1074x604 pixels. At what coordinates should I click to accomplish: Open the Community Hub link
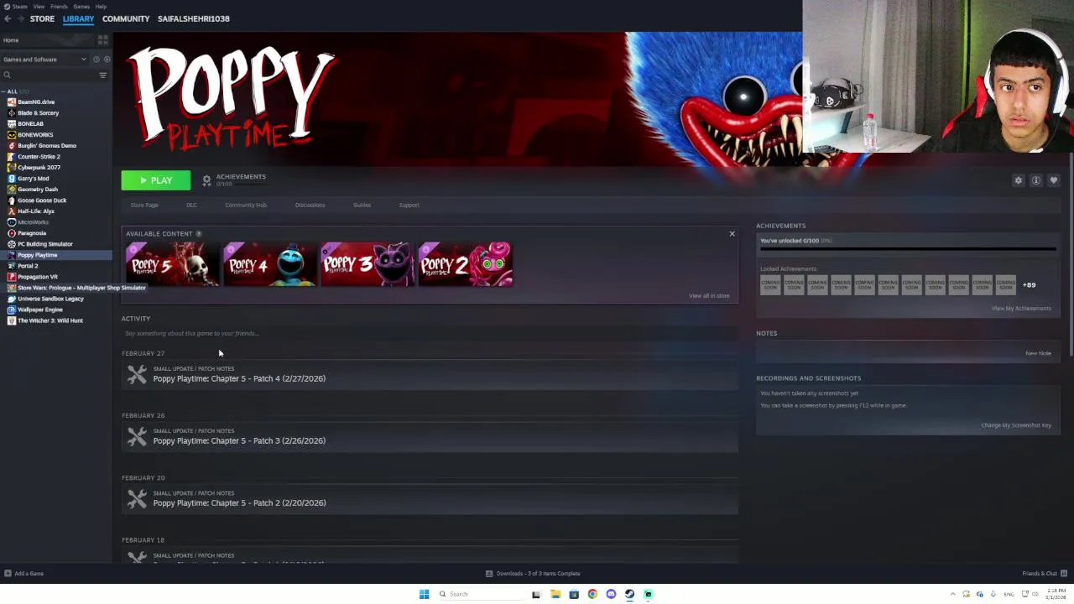246,205
